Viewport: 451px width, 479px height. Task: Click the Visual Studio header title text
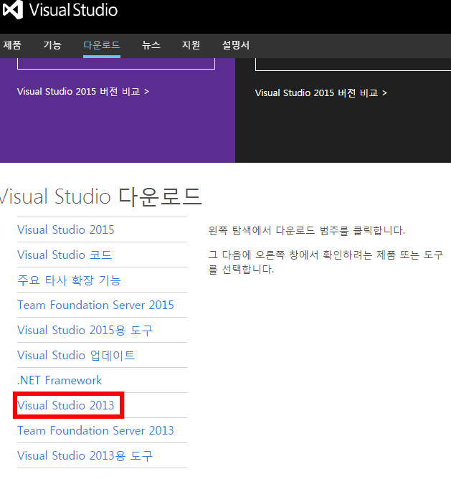[73, 10]
